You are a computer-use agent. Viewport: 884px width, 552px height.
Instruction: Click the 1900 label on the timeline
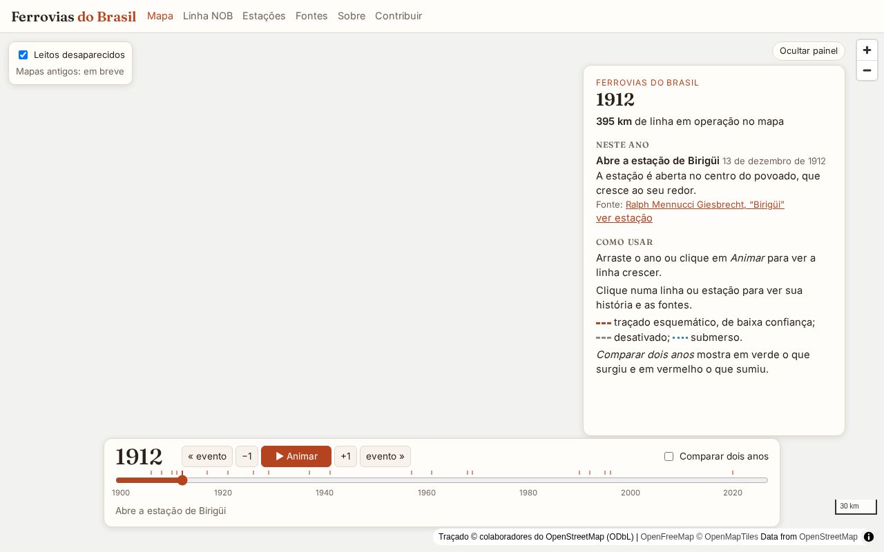click(x=121, y=493)
